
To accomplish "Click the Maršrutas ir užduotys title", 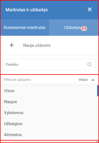I will pyautogui.click(x=27, y=10).
